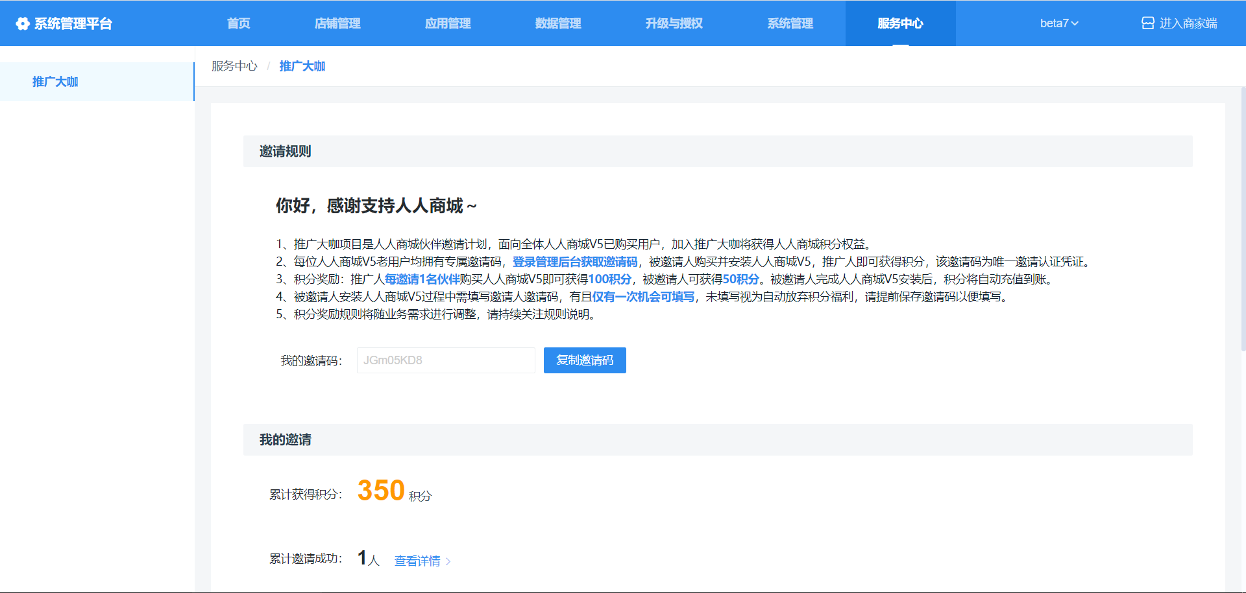Open 查看详情 for invite details
The width and height of the screenshot is (1246, 593).
(x=417, y=561)
